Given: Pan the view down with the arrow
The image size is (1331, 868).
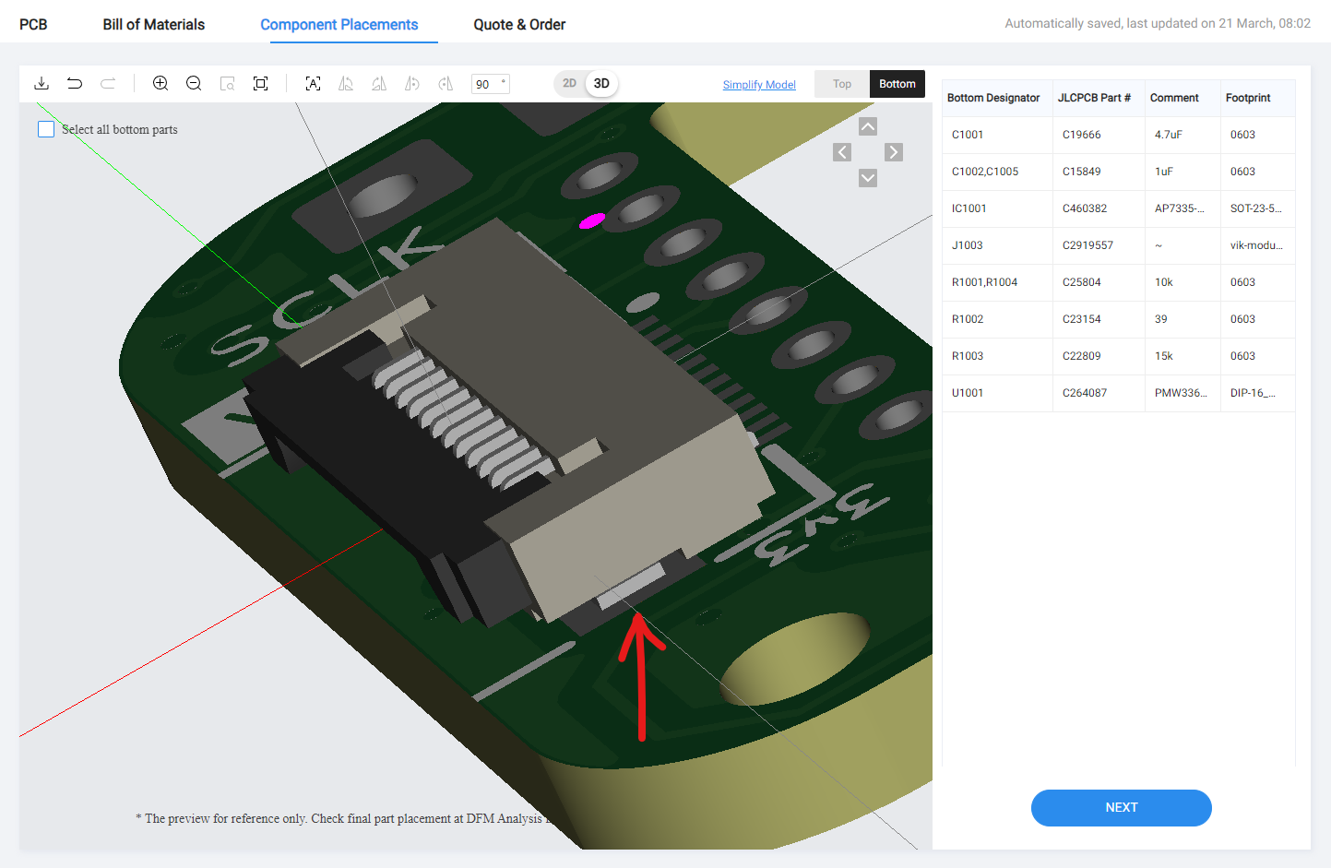Looking at the screenshot, I should [x=868, y=178].
